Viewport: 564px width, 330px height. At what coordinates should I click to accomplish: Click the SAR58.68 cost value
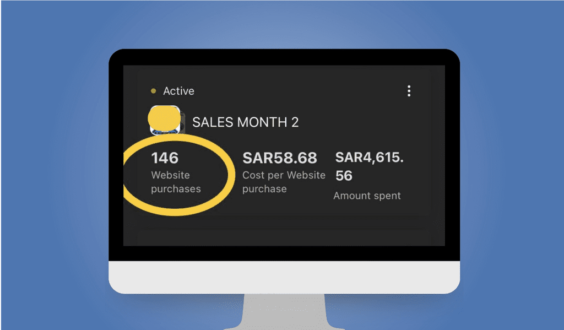click(x=279, y=158)
